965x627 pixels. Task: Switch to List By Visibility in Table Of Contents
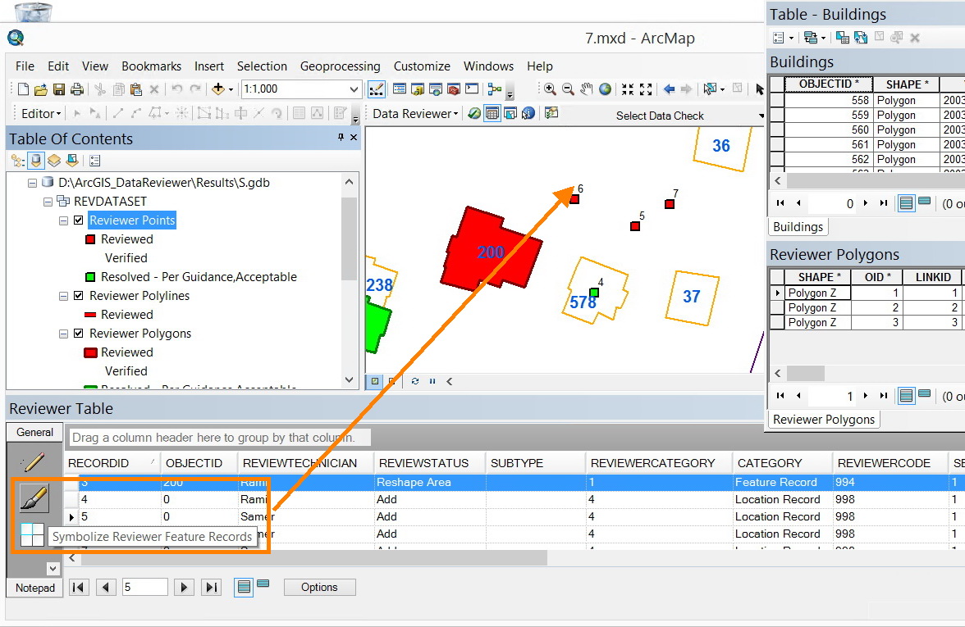click(54, 161)
